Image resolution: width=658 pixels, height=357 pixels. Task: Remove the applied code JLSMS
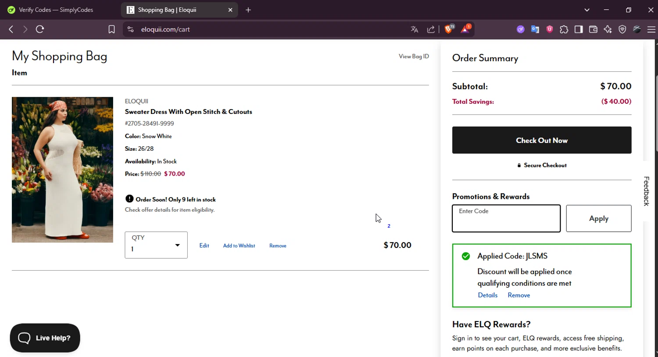(519, 295)
